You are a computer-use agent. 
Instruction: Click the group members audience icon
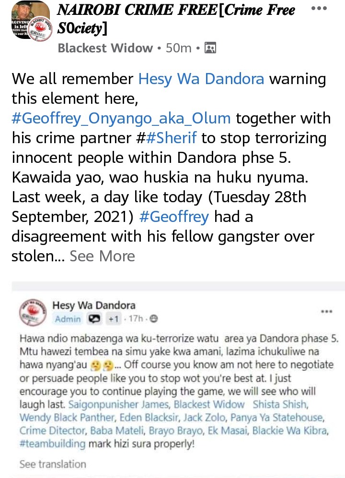pos(210,48)
